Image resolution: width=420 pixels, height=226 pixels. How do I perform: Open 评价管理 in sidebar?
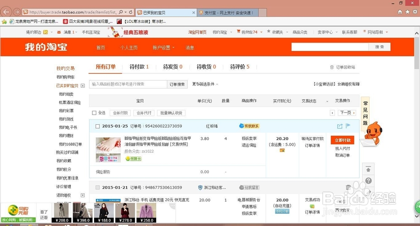pos(63,187)
